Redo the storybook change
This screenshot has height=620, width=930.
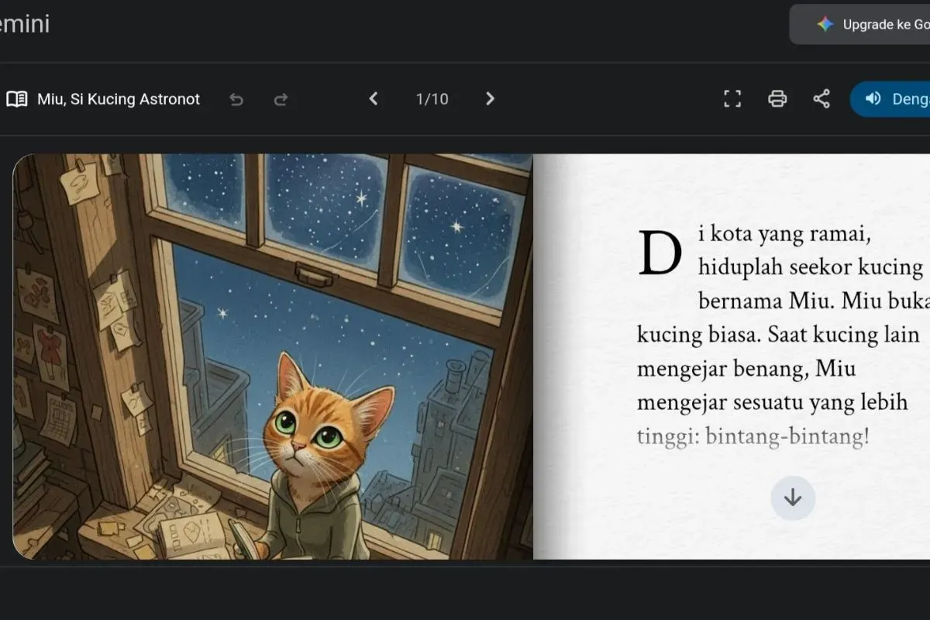(281, 99)
